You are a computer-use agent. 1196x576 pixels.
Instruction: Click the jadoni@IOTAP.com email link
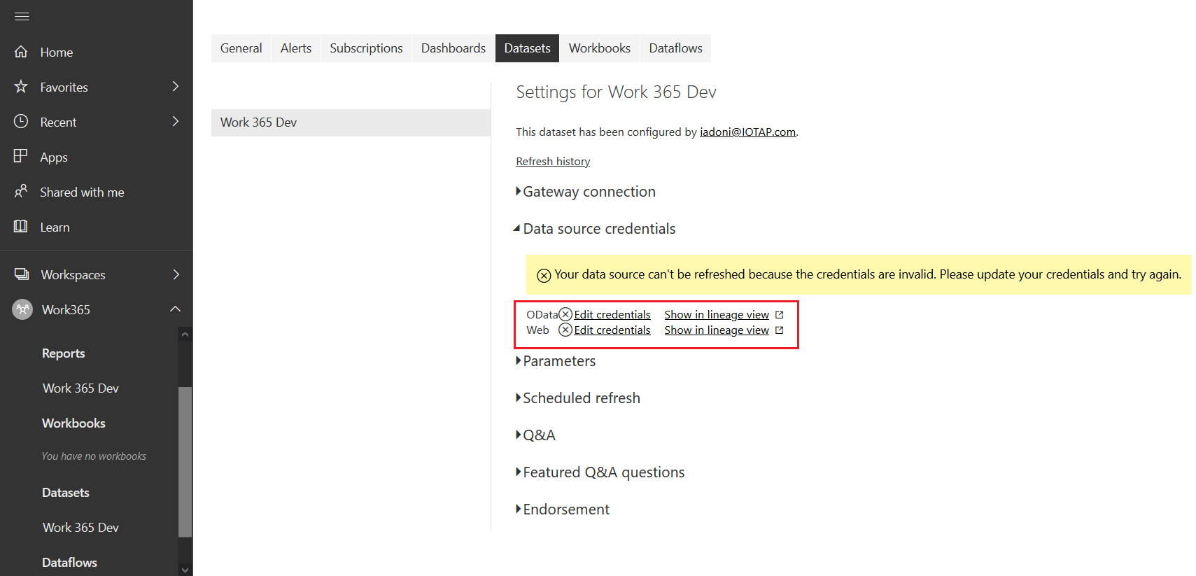tap(747, 132)
